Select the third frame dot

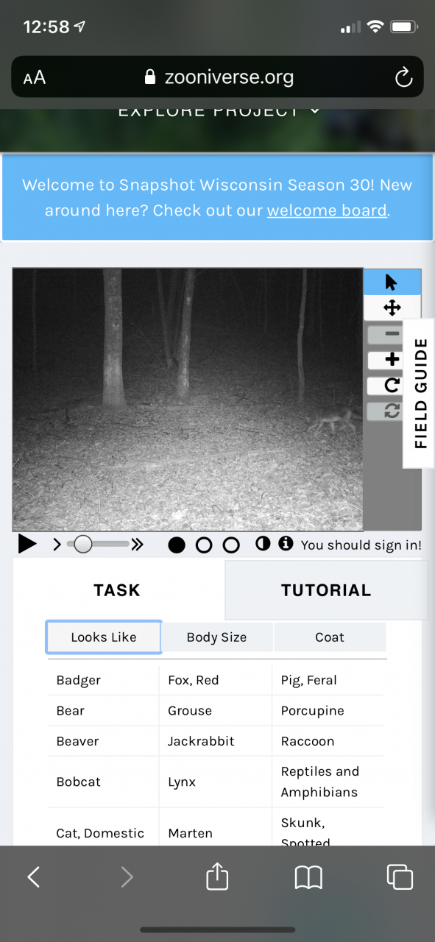[231, 545]
